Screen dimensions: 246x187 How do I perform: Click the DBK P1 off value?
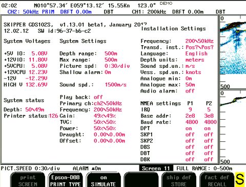point(190,159)
